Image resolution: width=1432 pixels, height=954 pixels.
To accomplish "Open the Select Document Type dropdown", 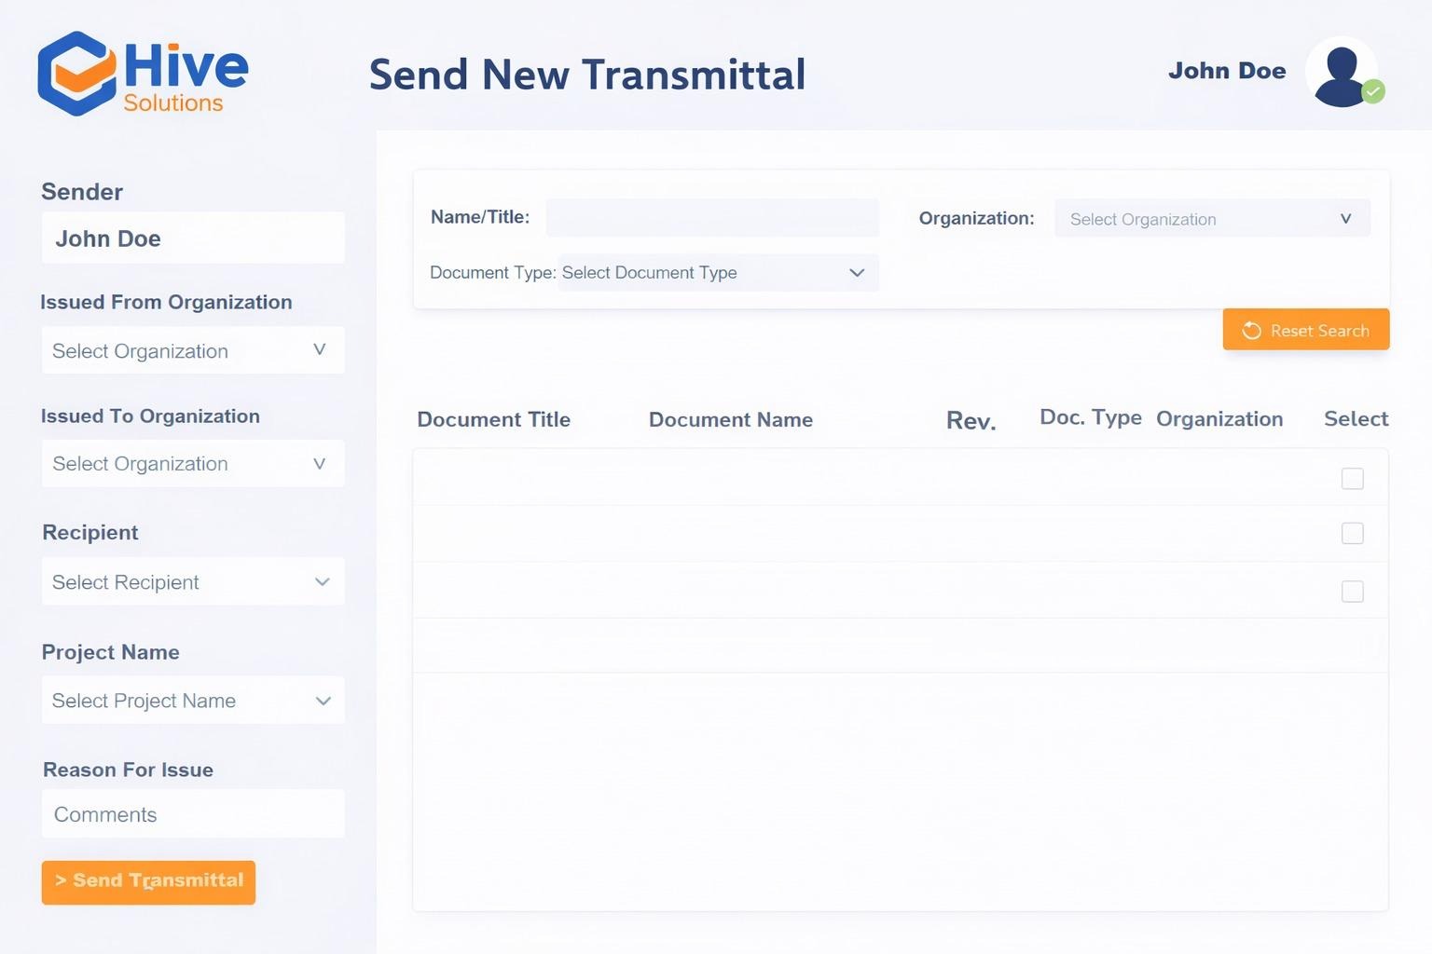I will (x=718, y=273).
